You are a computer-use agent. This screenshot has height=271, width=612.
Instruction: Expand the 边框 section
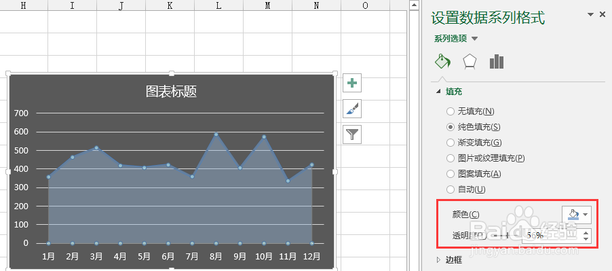438,259
